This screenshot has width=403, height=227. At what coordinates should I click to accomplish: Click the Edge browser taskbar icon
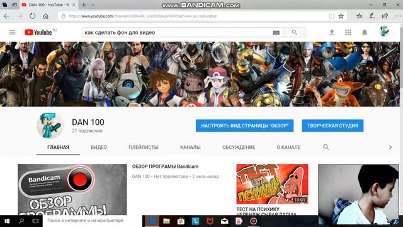click(152, 221)
